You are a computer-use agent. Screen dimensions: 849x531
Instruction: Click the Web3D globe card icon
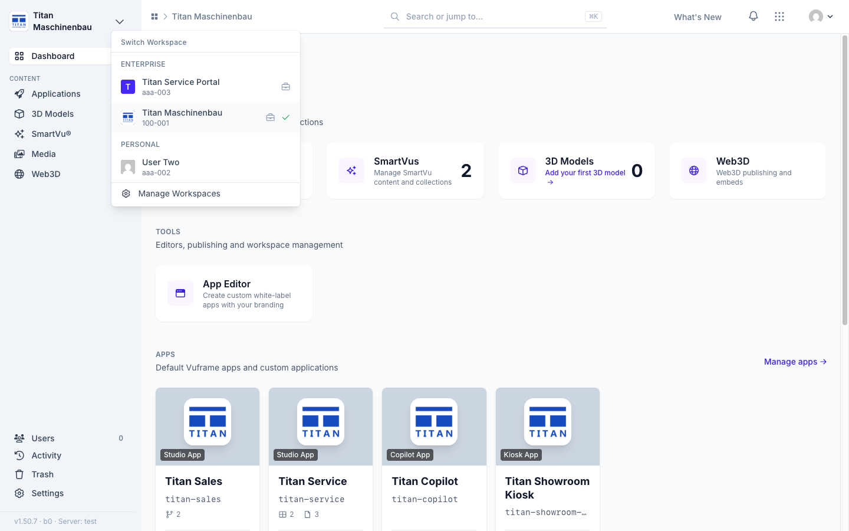pyautogui.click(x=694, y=171)
